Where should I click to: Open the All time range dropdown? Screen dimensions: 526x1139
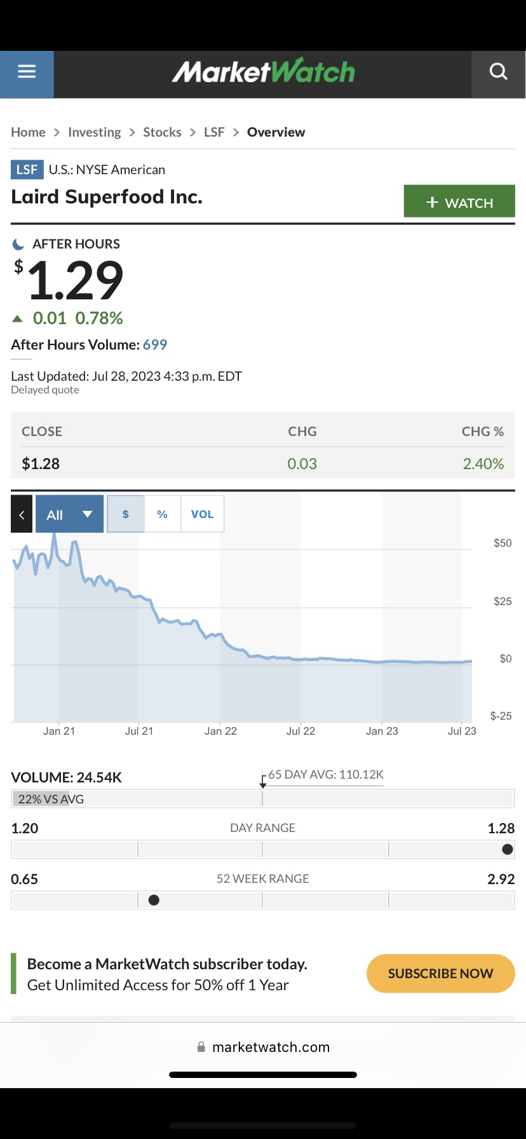click(x=70, y=514)
